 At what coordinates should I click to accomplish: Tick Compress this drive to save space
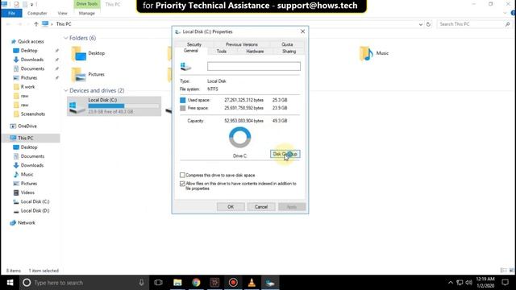click(x=182, y=175)
